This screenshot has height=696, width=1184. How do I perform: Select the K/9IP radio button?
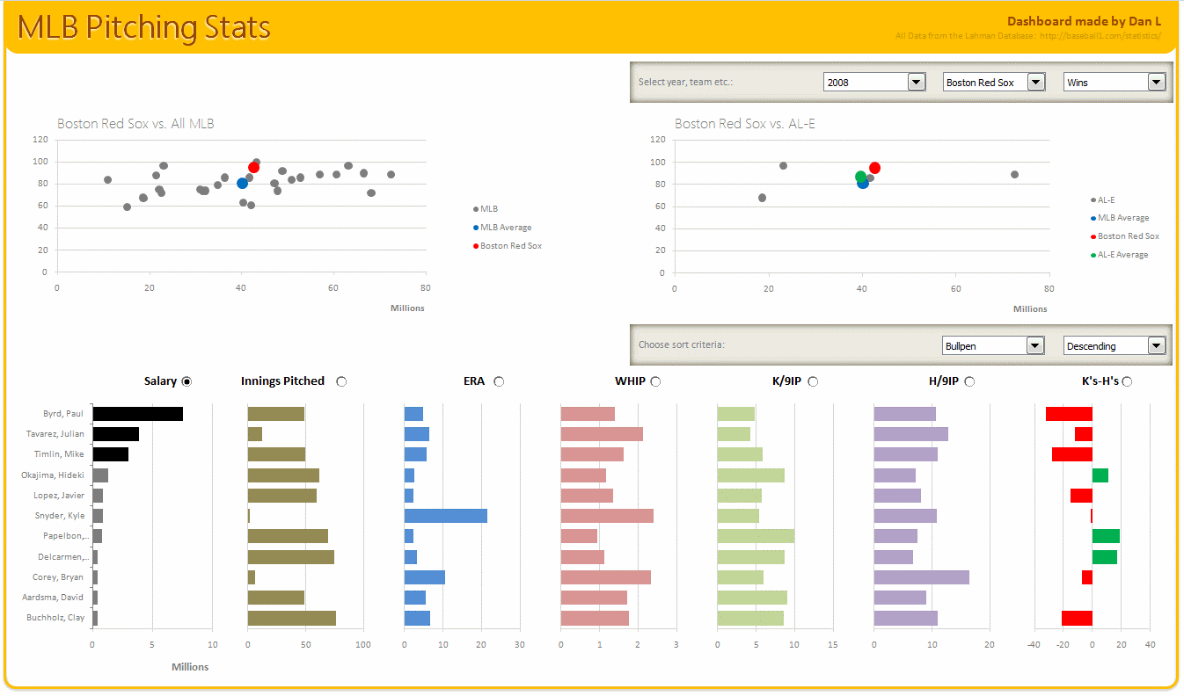813,381
